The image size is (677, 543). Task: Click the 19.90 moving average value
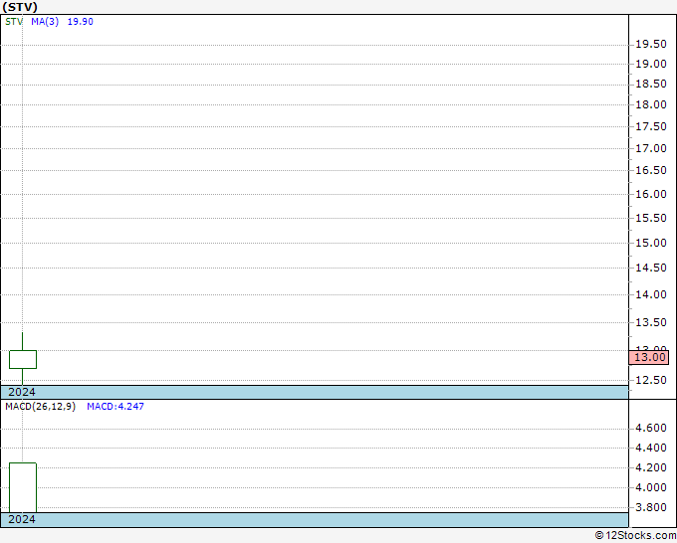(x=81, y=22)
